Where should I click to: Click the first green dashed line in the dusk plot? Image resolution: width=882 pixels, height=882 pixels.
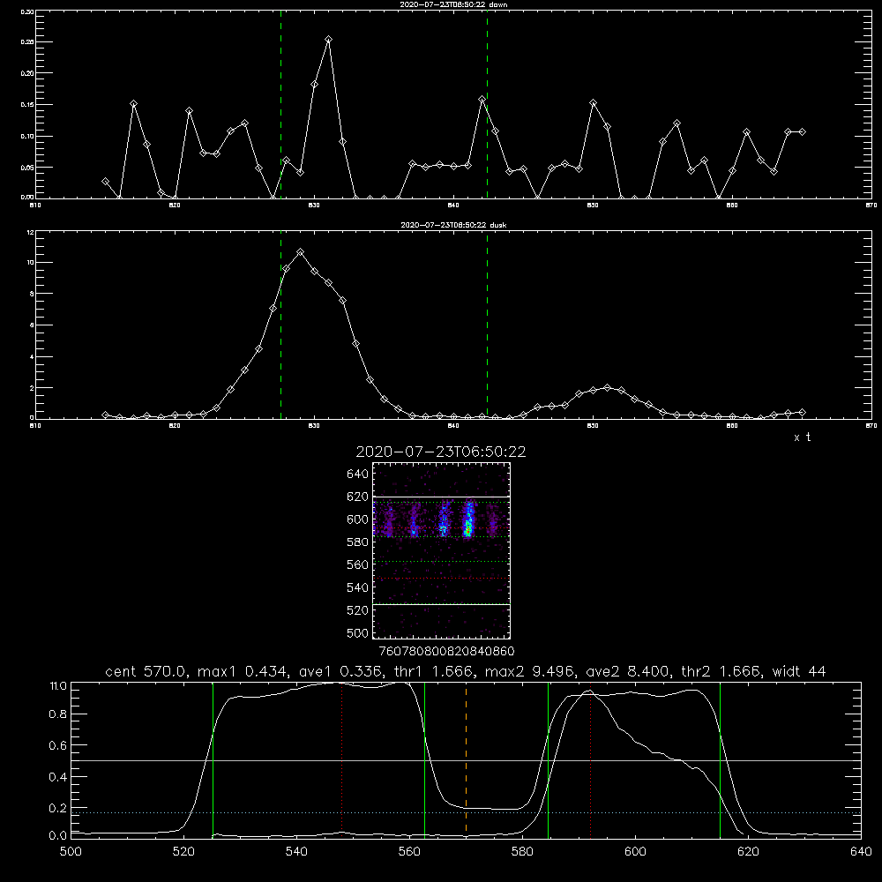(x=280, y=325)
